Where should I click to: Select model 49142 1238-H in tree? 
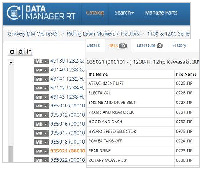pos(67,88)
